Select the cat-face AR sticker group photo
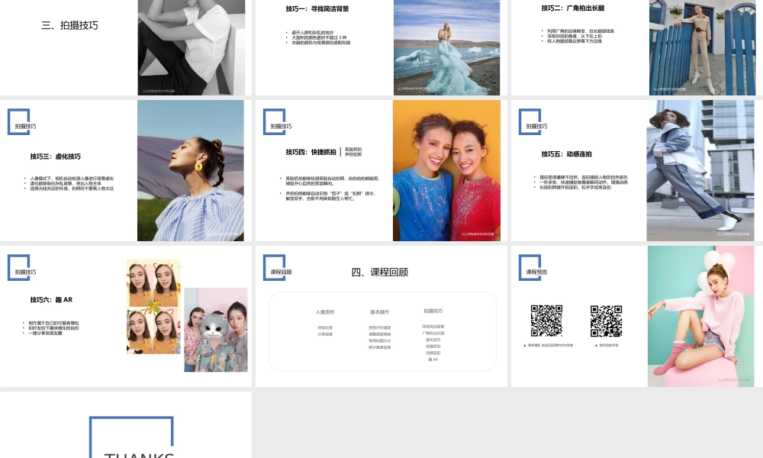 click(x=215, y=330)
